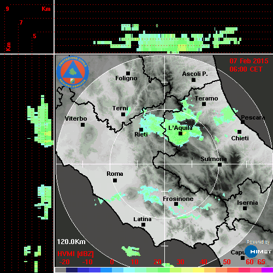Screen dimensions: 273x273
Task: Click the Pescara map label
Action: (x=253, y=117)
